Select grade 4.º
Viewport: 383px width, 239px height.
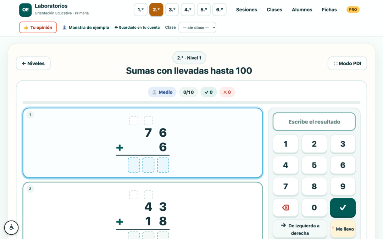tap(188, 10)
